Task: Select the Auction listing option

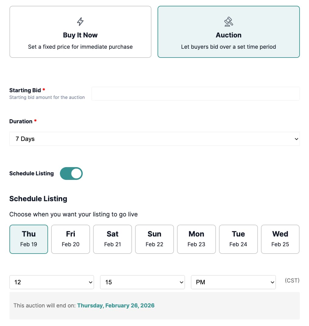Action: [228, 32]
